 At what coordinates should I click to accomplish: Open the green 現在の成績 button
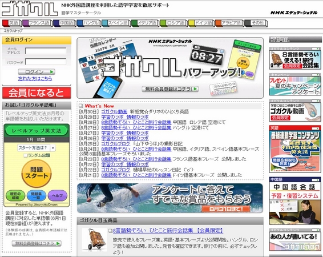click(x=15, y=195)
